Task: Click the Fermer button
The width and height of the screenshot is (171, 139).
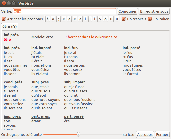Action: coord(162,135)
